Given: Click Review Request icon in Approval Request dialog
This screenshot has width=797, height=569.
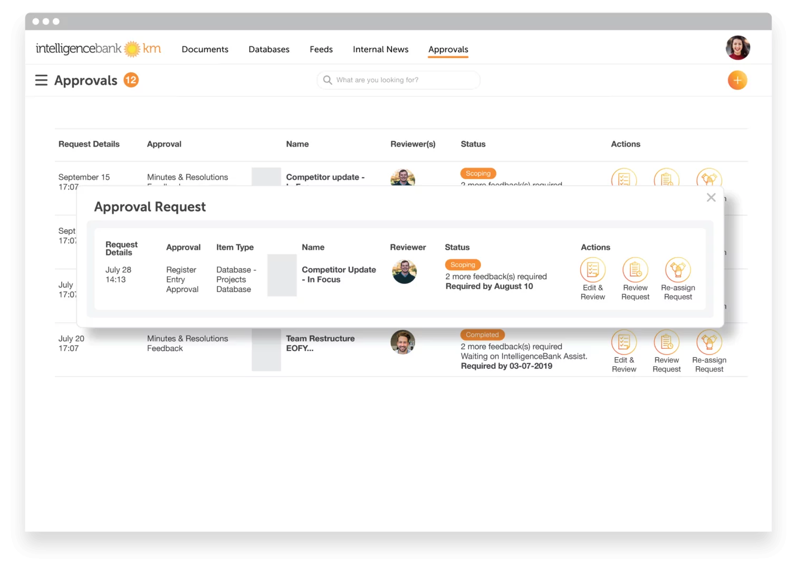Looking at the screenshot, I should tap(635, 270).
